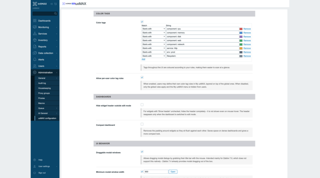Expand the AI General submenu
This screenshot has height=178, width=320.
[x=47, y=113]
